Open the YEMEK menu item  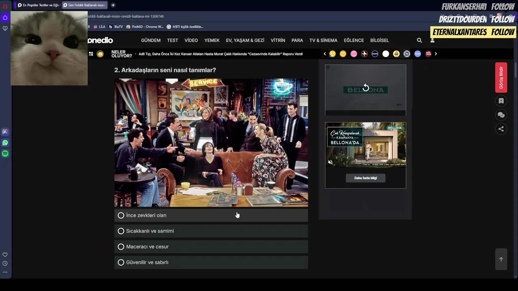tap(212, 40)
